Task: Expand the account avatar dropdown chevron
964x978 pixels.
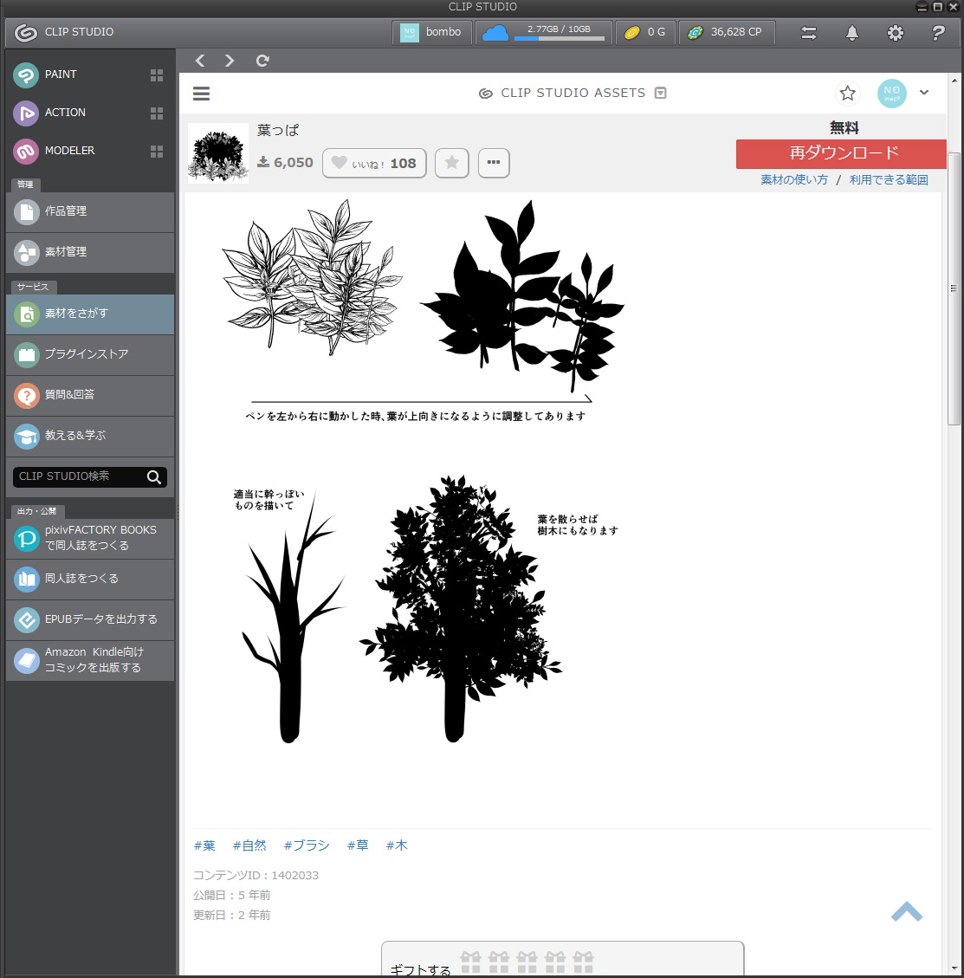Action: (x=924, y=93)
